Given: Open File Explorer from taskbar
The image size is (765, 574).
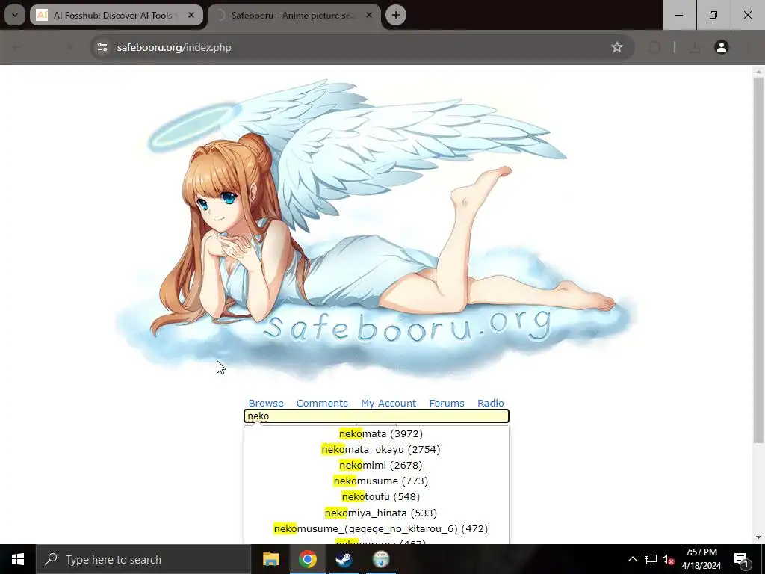Looking at the screenshot, I should click(270, 559).
